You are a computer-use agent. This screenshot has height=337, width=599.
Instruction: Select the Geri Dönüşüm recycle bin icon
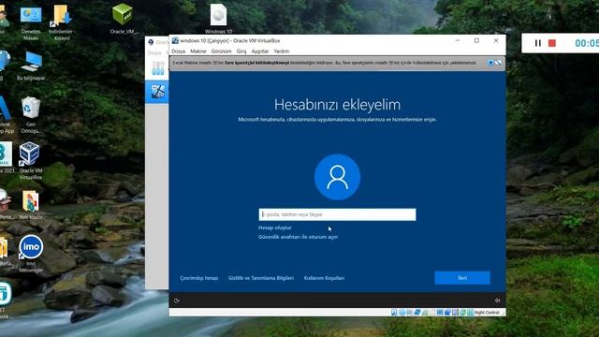point(31,114)
